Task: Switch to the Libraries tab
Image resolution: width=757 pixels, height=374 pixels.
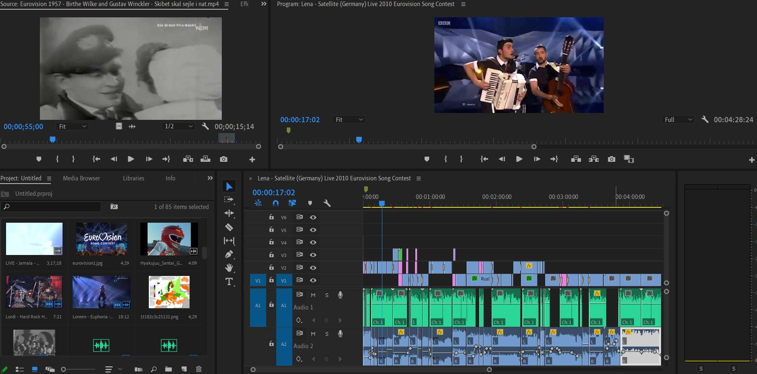Action: pyautogui.click(x=133, y=178)
